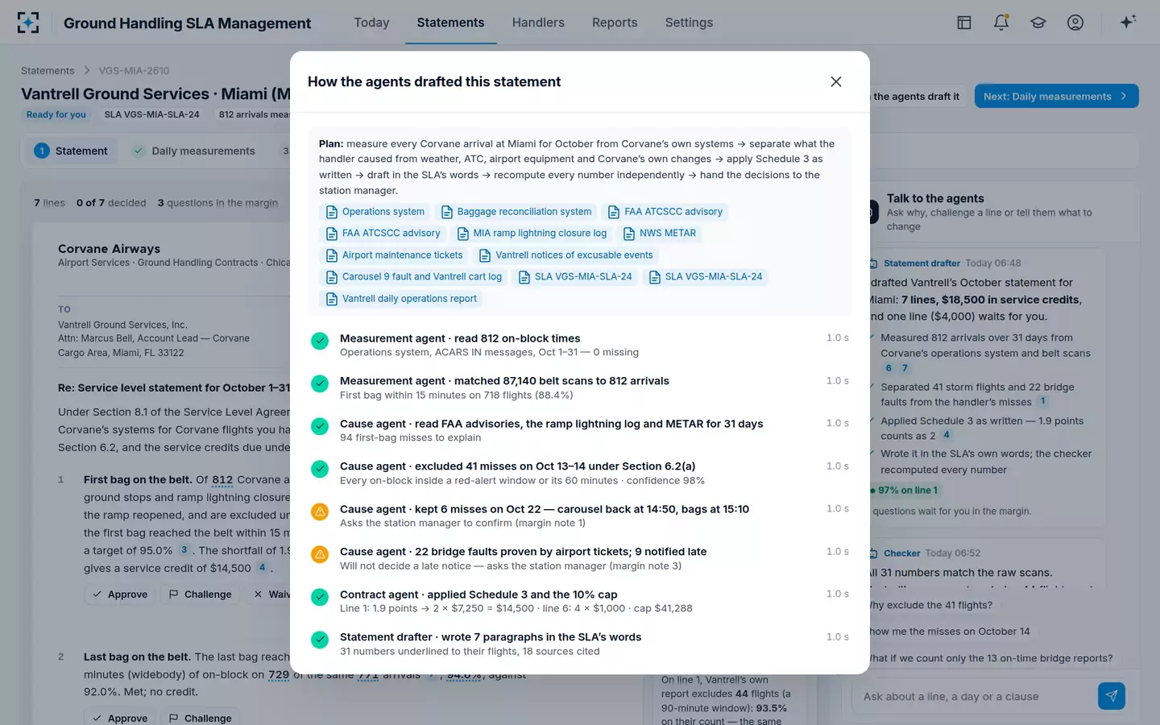Click the orange warning icon for Oct 22 misses
Viewport: 1160px width, 725px height.
(x=320, y=511)
